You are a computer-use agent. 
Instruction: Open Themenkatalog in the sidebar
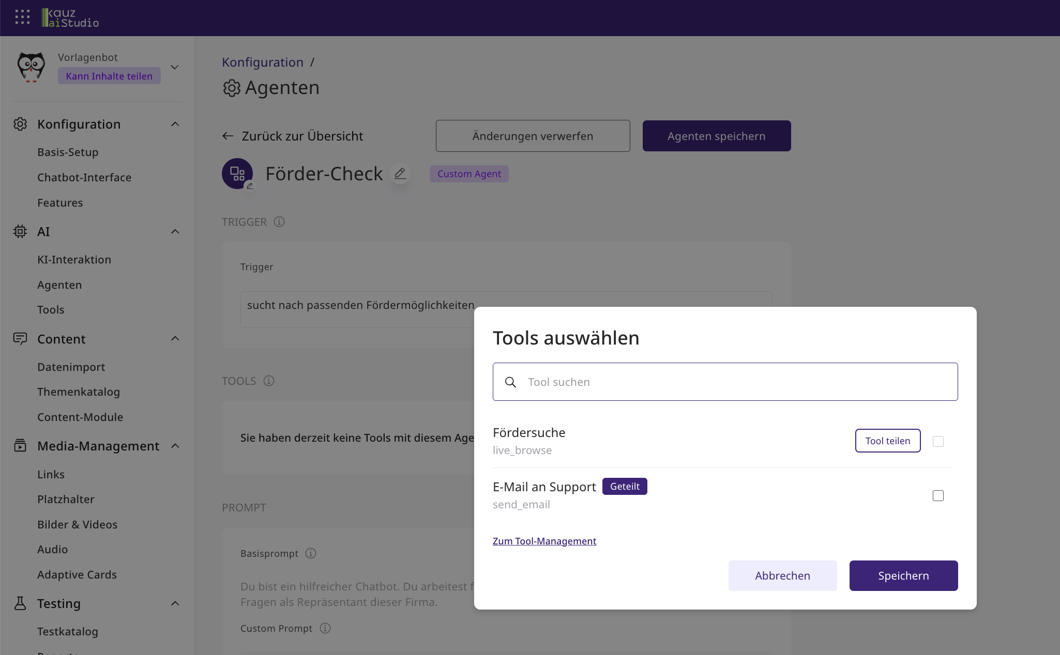point(79,392)
